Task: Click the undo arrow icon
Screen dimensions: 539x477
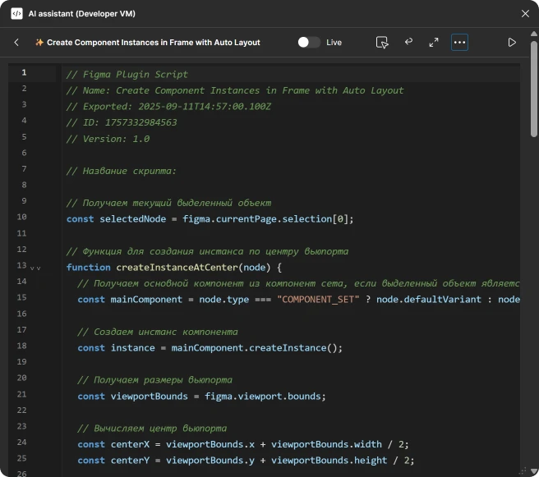Action: pyautogui.click(x=408, y=42)
